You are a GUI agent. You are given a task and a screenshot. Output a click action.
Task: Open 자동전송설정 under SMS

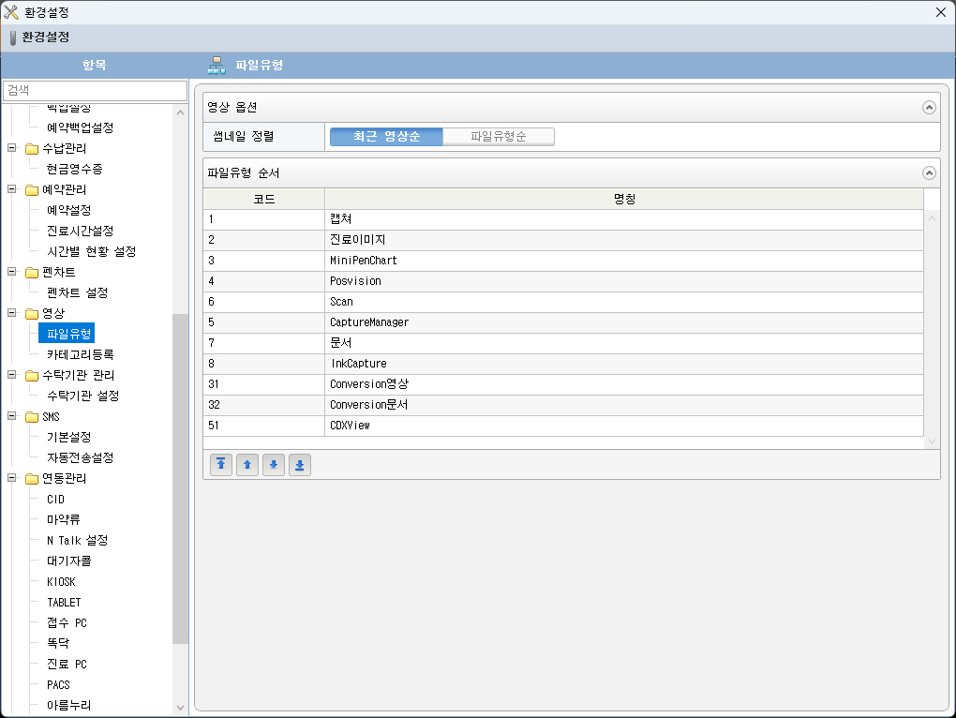80,457
